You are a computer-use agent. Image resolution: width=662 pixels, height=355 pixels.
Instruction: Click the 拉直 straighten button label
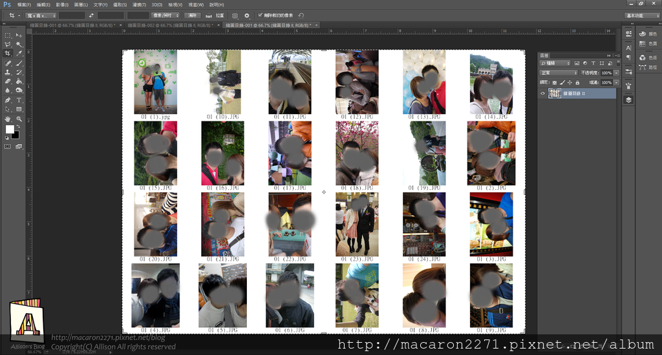pos(220,15)
